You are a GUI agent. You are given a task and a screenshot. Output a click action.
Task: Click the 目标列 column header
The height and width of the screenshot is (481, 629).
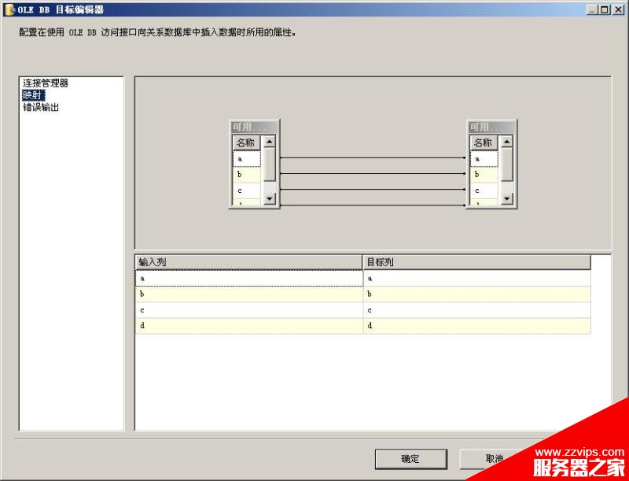[x=477, y=262]
